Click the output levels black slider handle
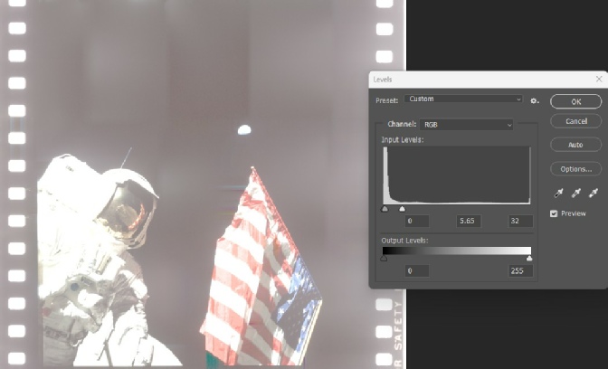This screenshot has height=369, width=608. pos(385,258)
